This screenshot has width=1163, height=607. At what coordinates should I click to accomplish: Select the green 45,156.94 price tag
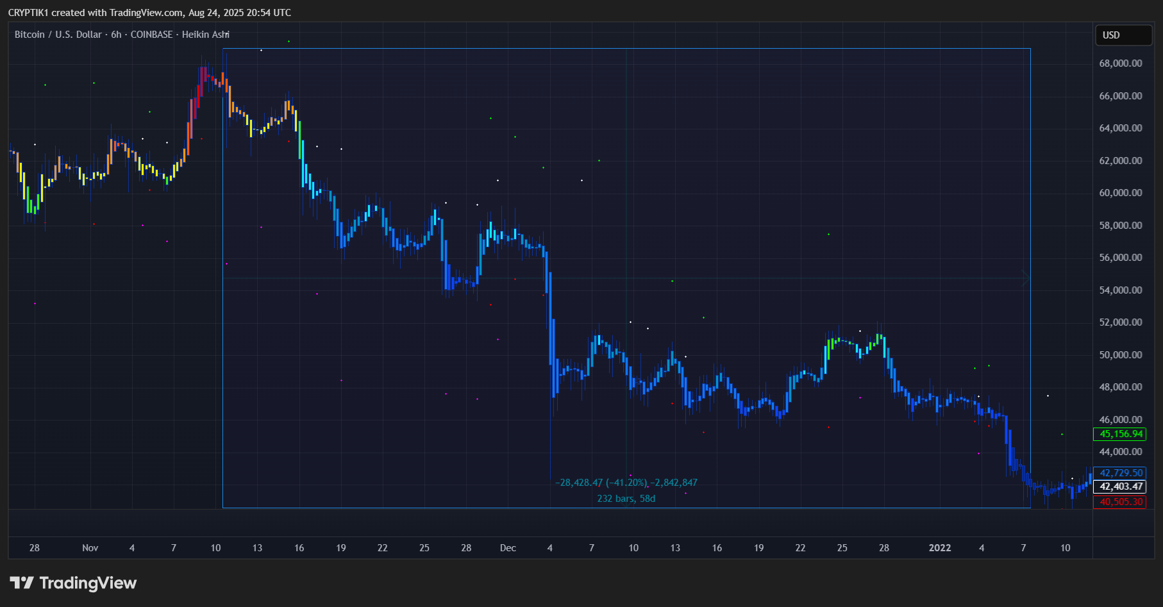pyautogui.click(x=1119, y=434)
